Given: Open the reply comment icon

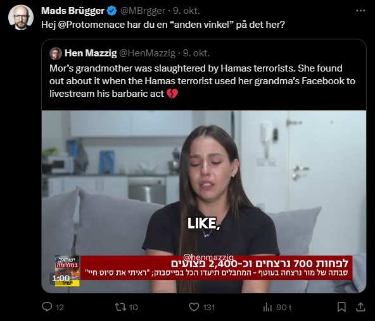Looking at the screenshot, I should (x=47, y=306).
